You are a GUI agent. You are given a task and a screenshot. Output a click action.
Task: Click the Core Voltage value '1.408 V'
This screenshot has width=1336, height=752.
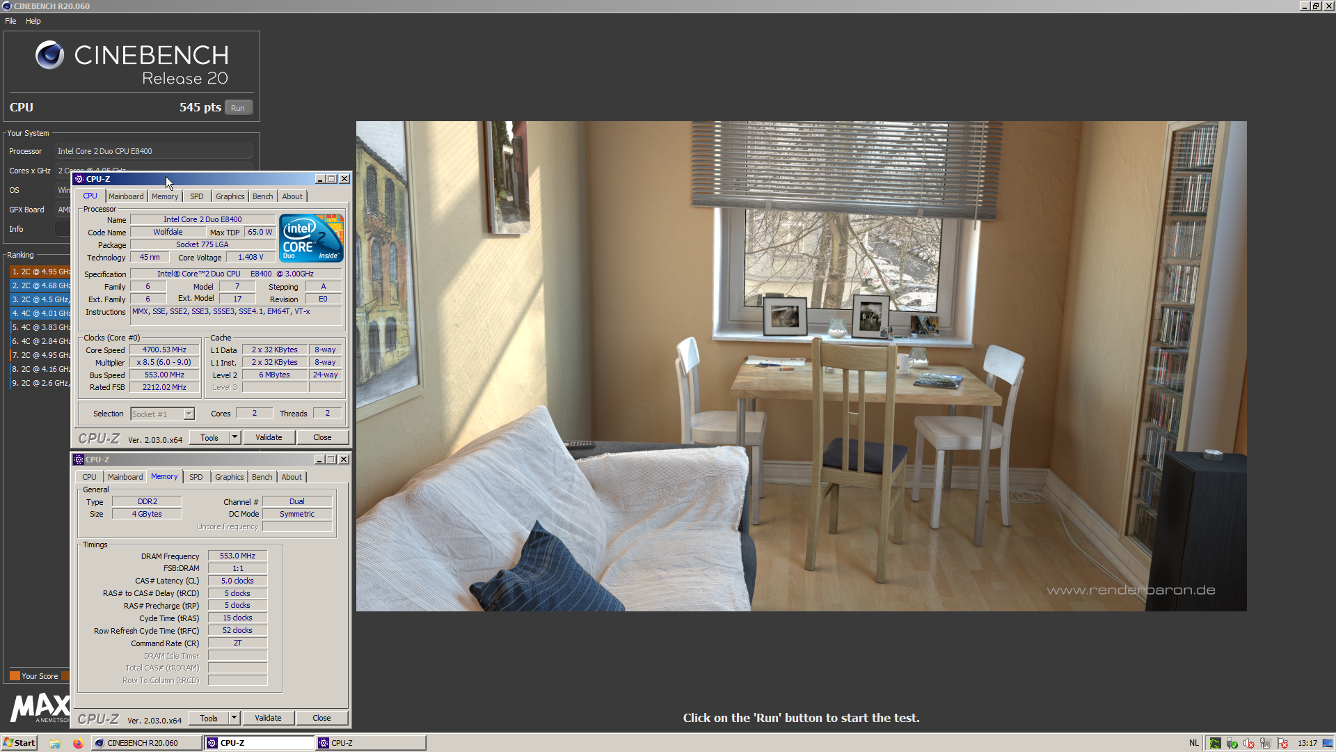tap(250, 257)
